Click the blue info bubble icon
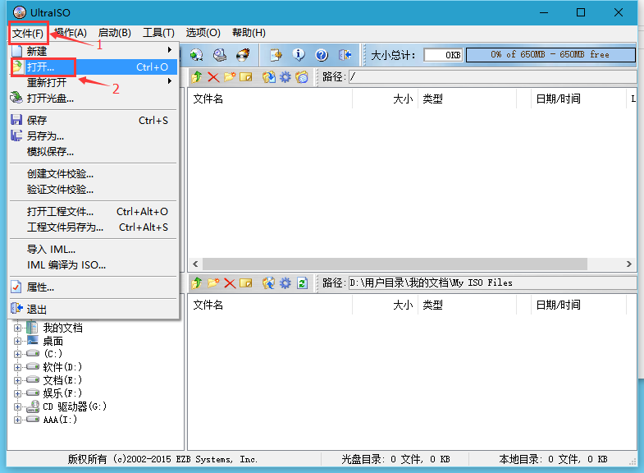 [299, 55]
